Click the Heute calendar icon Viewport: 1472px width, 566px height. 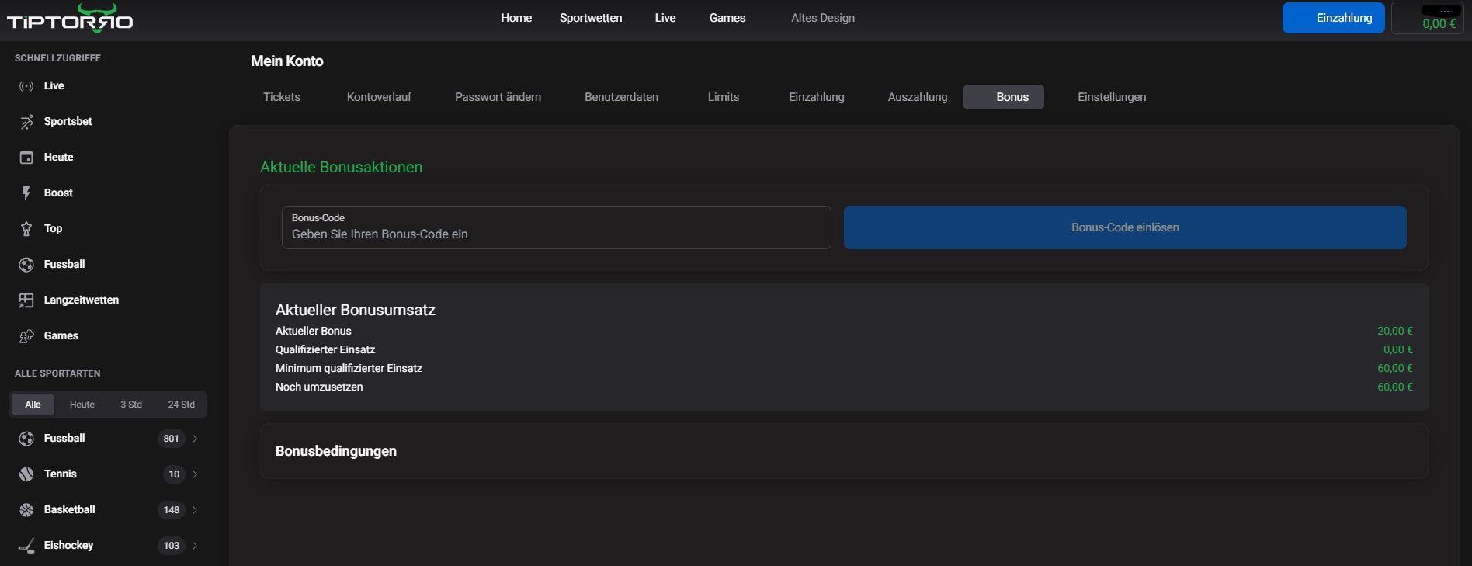[x=26, y=158]
